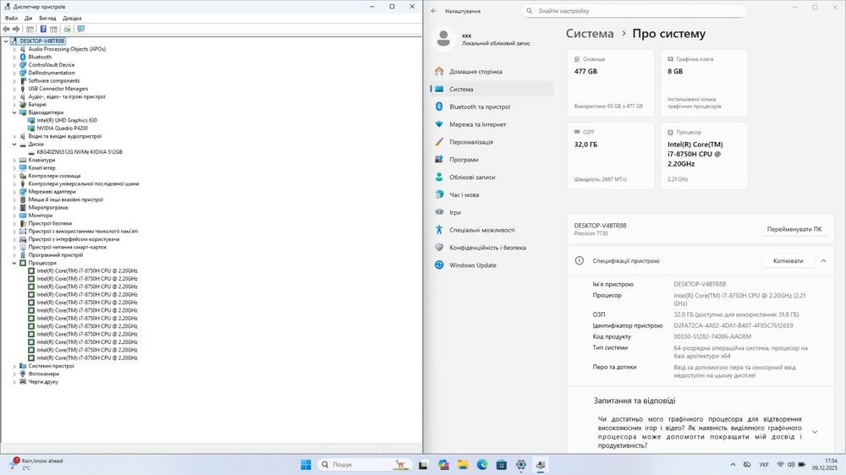Select KBG40ZNS512G NVMe KIOXIA 512GB disk
This screenshot has width=846, height=475.
click(x=80, y=152)
